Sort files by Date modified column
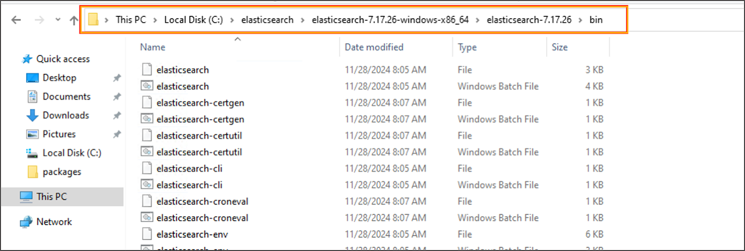Screen dimensions: 745x251 point(374,47)
